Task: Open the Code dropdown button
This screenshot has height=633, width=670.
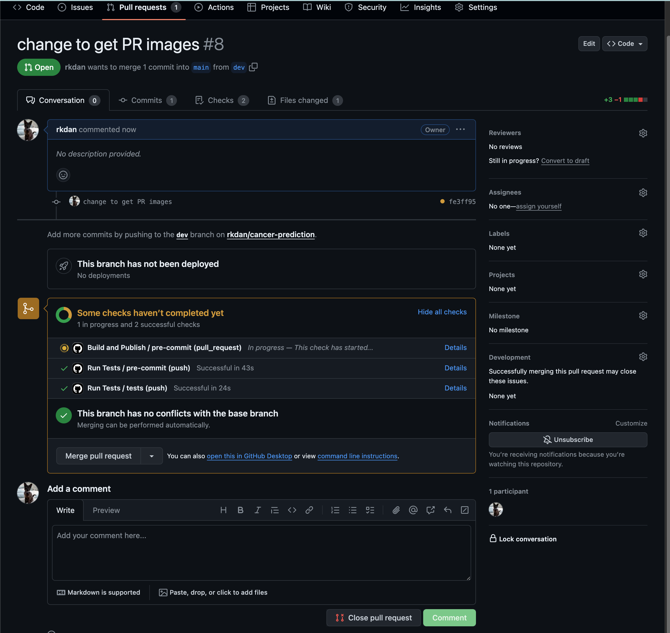Action: pos(624,44)
